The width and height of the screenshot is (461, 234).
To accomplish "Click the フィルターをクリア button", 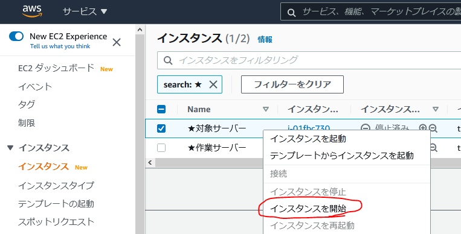I will click(292, 84).
